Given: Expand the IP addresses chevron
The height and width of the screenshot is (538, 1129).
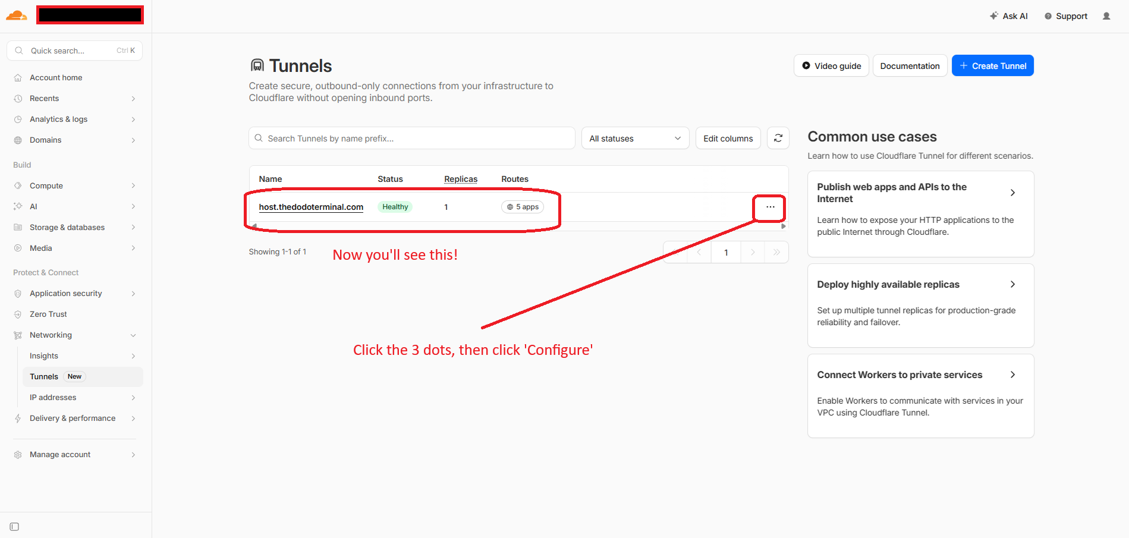Looking at the screenshot, I should [133, 398].
